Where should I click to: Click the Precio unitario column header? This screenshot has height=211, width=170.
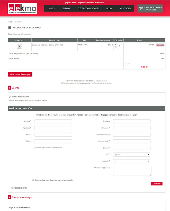(103, 40)
